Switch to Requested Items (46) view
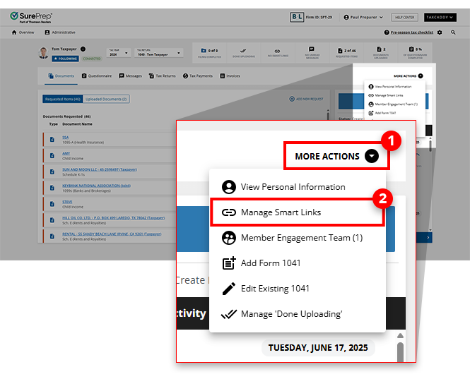Screen dimensions: 470x379 tap(63, 99)
